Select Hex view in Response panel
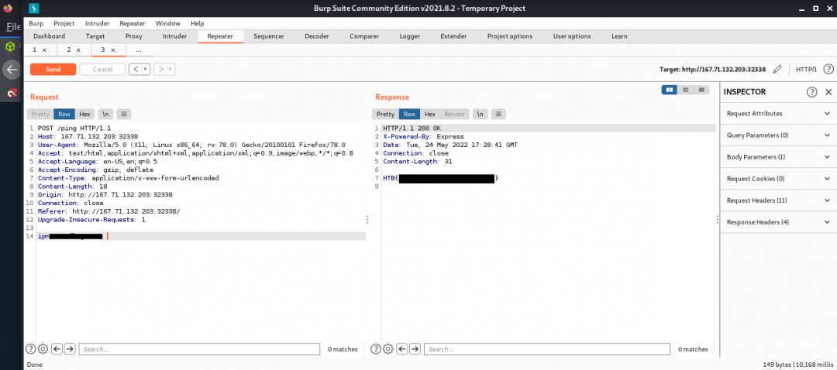 click(x=430, y=114)
